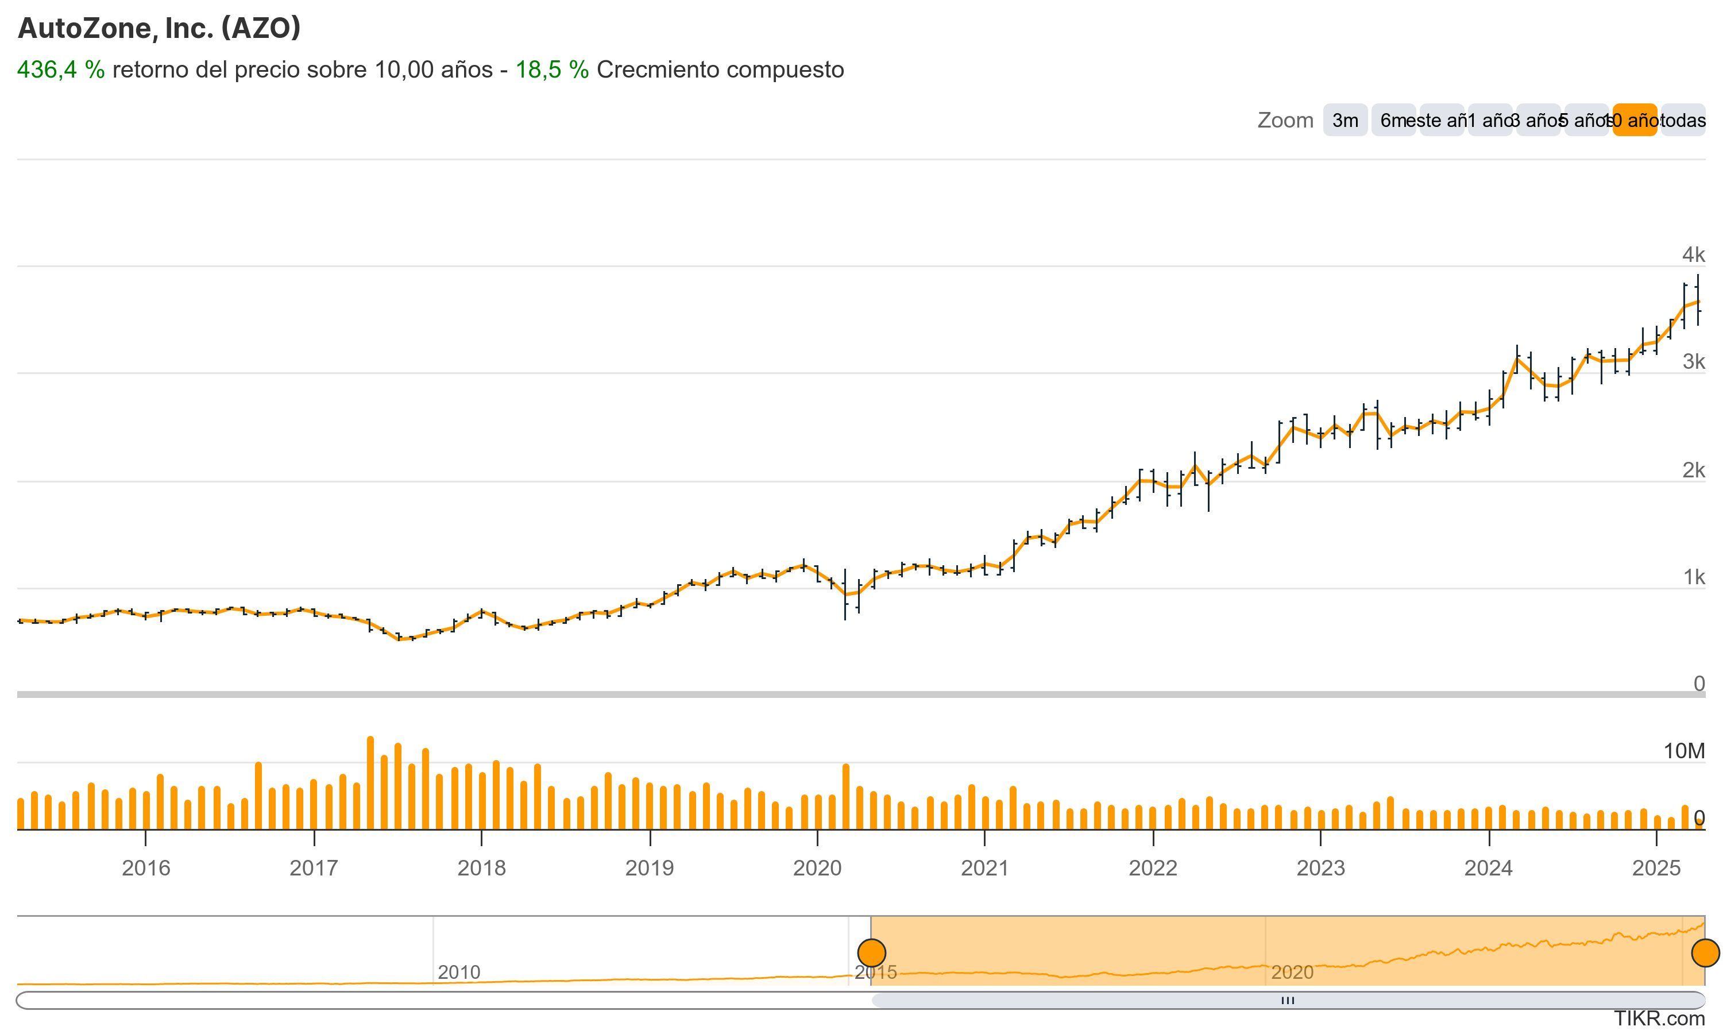Viewport: 1723px width, 1034px height.
Task: Click the '436,4 %' return figure
Action: tap(60, 70)
